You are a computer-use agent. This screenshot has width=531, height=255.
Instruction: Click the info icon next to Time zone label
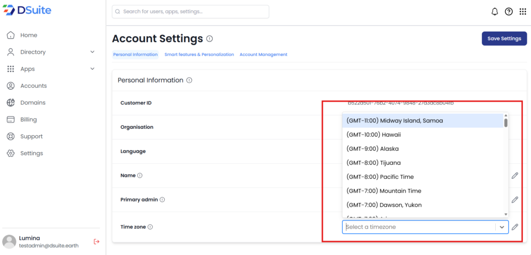pyautogui.click(x=150, y=227)
